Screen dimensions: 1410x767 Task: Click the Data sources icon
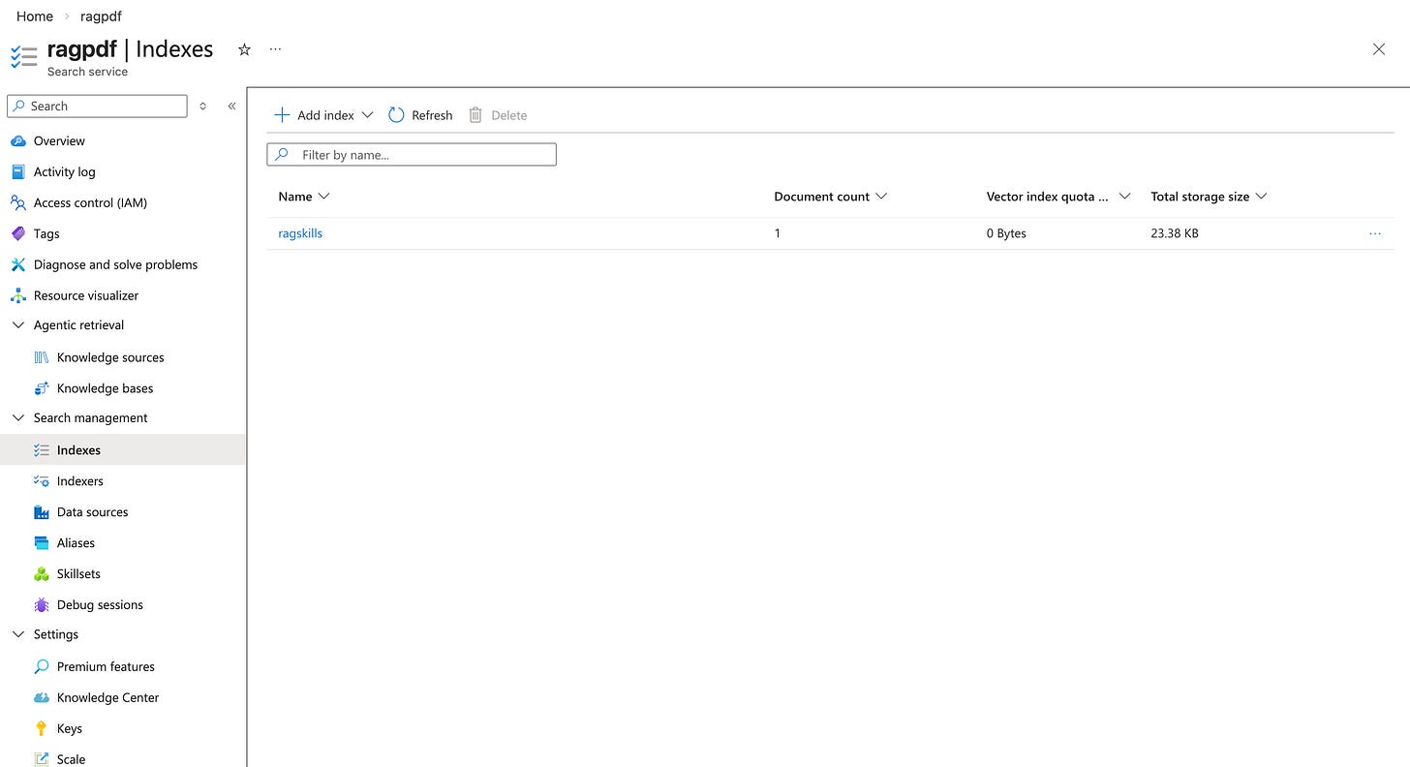(41, 512)
